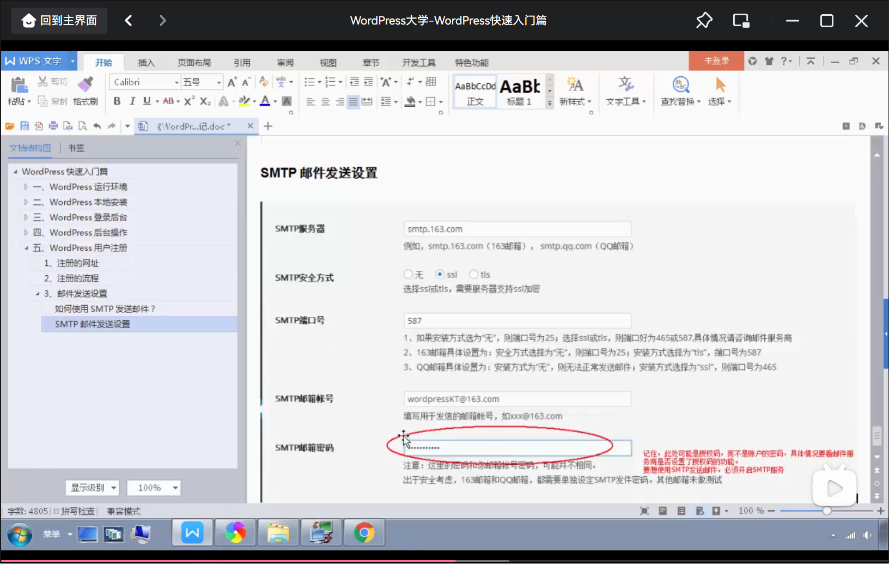Select the tls radio button
The image size is (889, 564).
pyautogui.click(x=473, y=274)
